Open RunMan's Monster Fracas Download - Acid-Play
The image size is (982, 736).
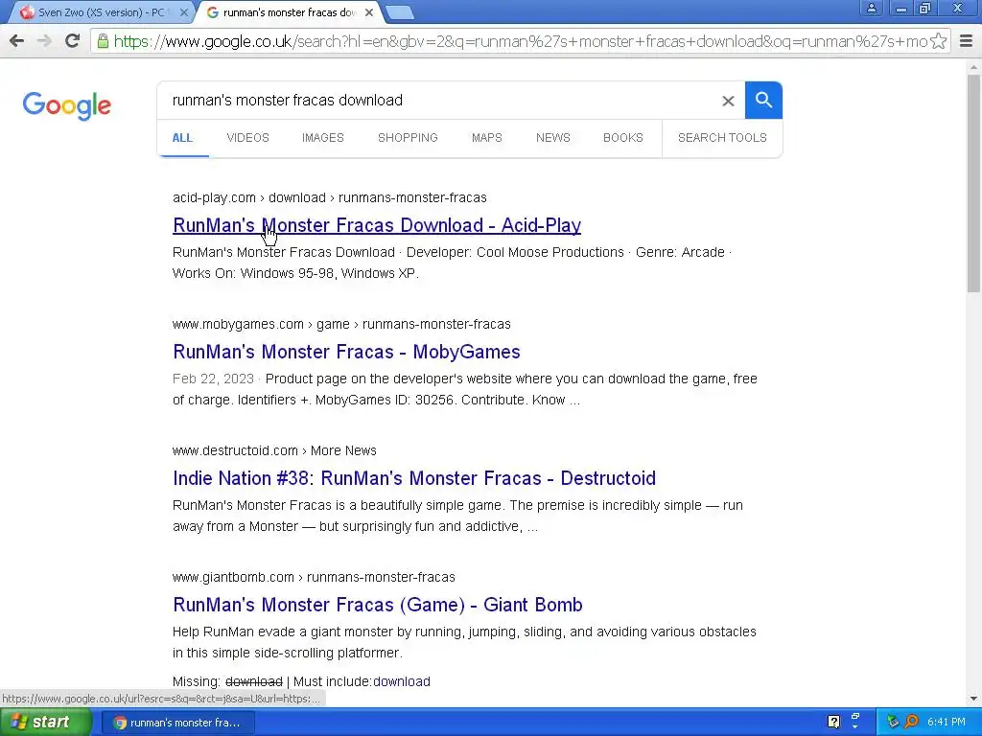tap(377, 225)
